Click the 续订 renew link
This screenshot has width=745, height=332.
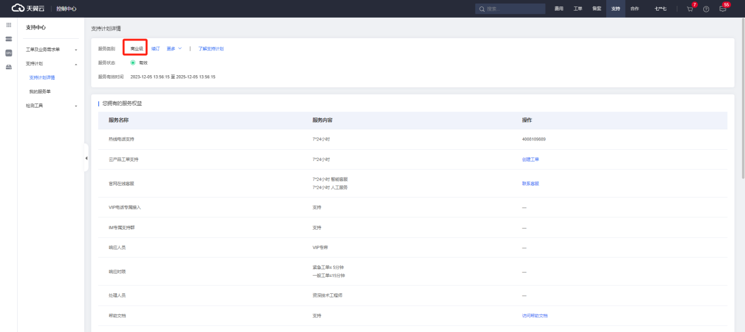click(155, 49)
